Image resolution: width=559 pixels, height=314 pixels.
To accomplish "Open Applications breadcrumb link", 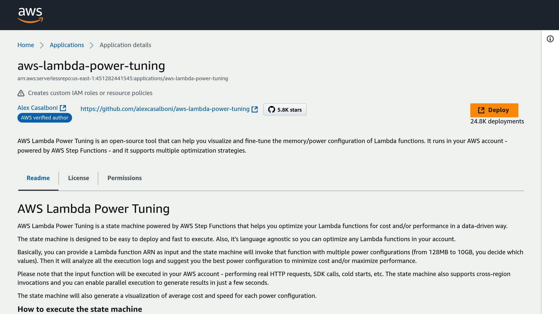I will point(67,45).
